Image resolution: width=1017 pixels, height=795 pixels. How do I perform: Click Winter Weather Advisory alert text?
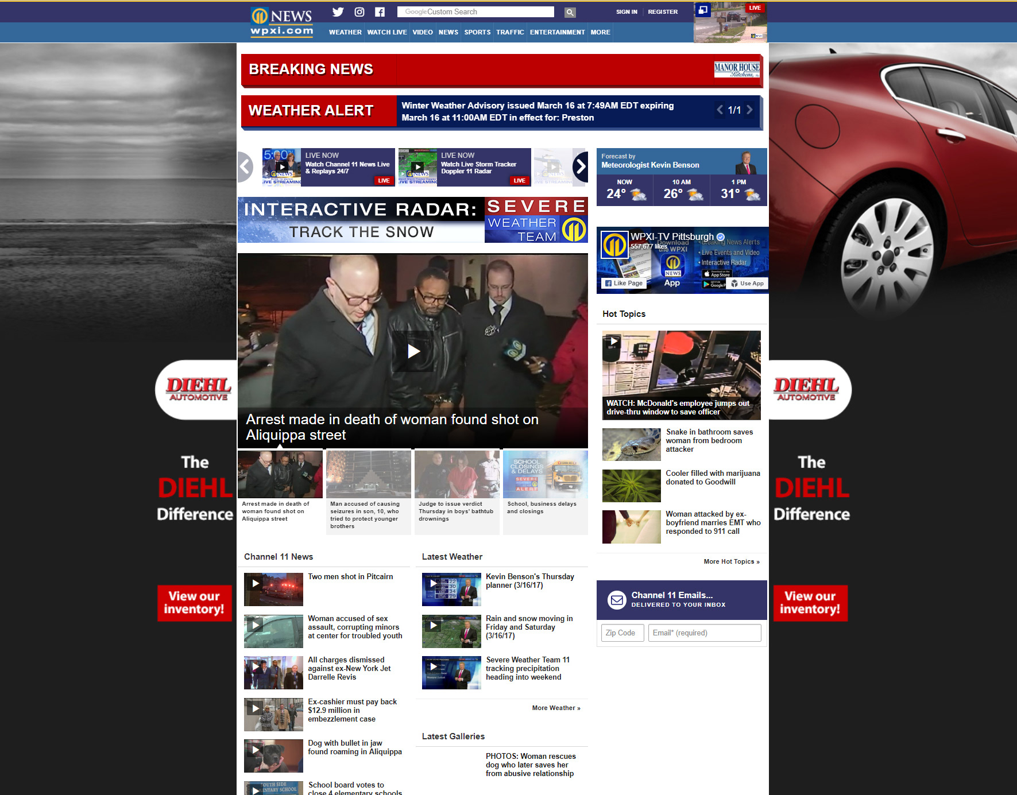pyautogui.click(x=537, y=111)
